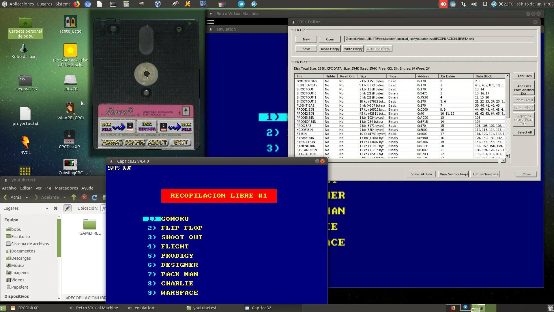Open network connections indicator
This screenshot has width=554, height=312.
click(463, 4)
